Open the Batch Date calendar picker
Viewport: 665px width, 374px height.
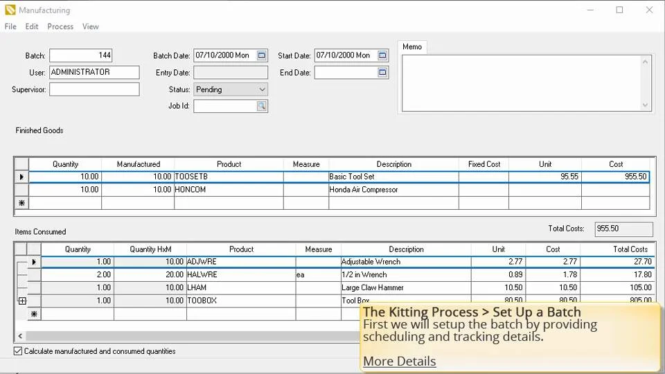click(262, 55)
